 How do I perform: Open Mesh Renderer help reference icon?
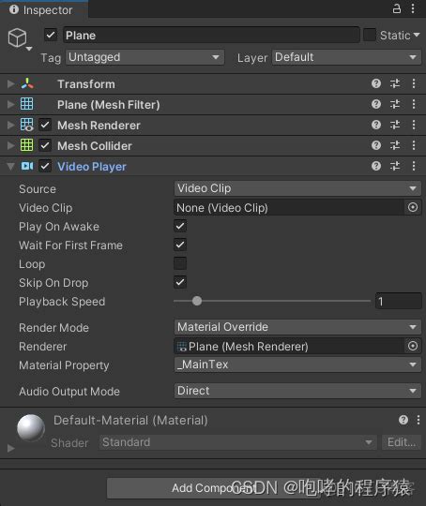click(376, 125)
